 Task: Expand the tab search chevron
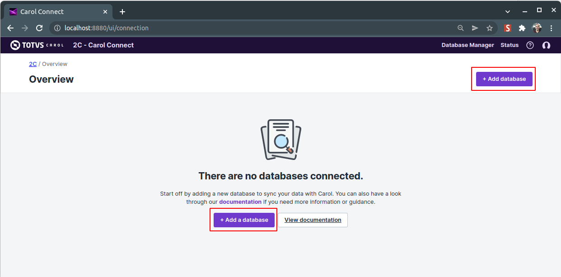[508, 11]
